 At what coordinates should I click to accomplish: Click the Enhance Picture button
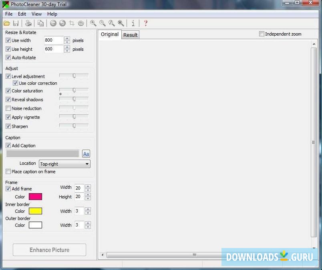(49, 250)
